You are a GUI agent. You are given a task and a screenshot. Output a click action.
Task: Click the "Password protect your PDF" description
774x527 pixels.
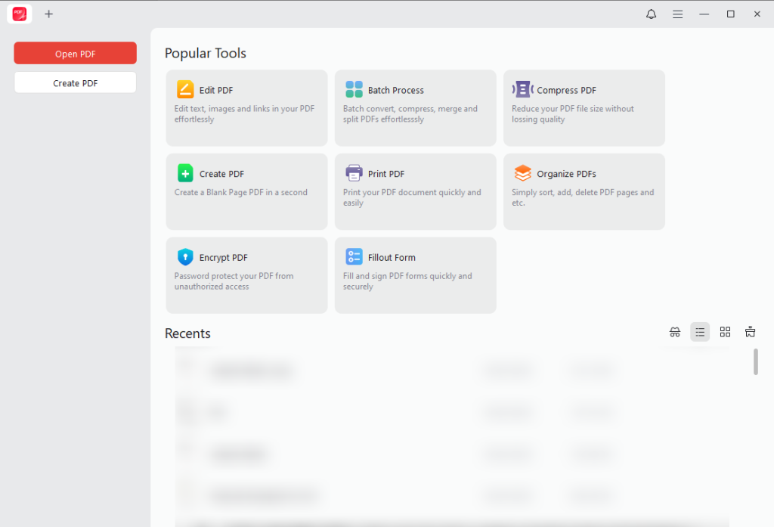pos(234,281)
